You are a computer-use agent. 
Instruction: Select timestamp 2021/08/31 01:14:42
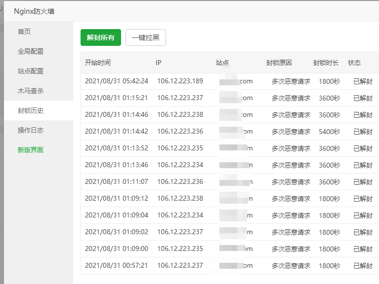[x=117, y=131]
